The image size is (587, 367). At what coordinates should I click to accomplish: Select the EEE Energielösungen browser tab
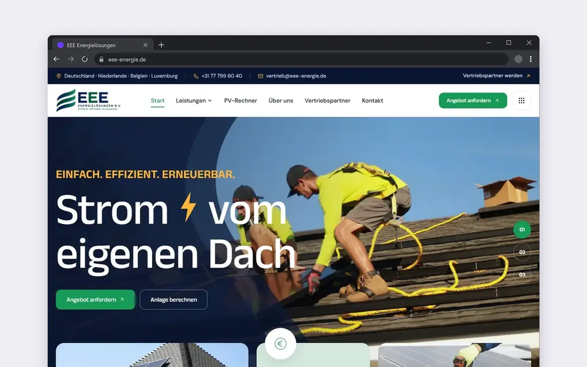click(102, 45)
